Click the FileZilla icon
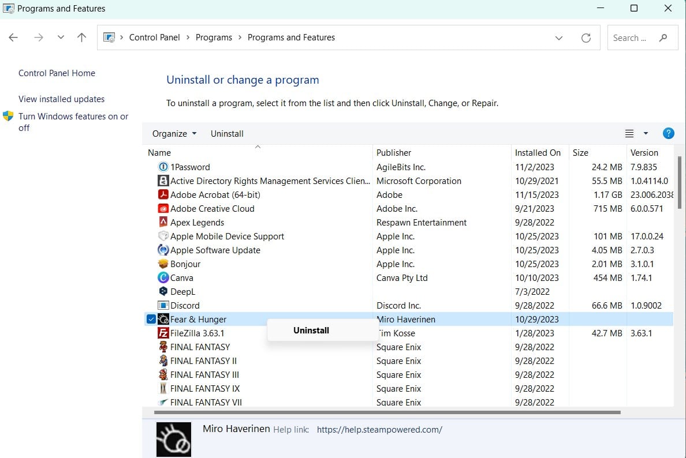The width and height of the screenshot is (686, 458). [163, 333]
